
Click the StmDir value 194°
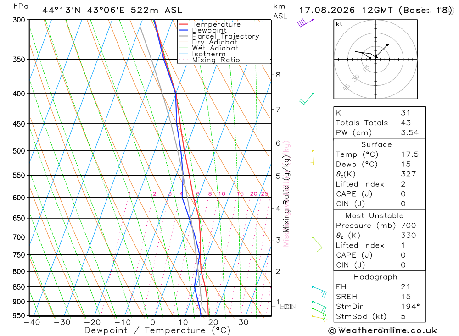410,307
